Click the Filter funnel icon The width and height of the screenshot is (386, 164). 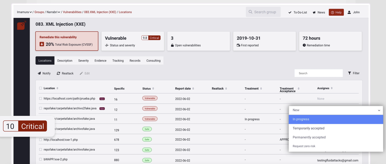(349, 73)
